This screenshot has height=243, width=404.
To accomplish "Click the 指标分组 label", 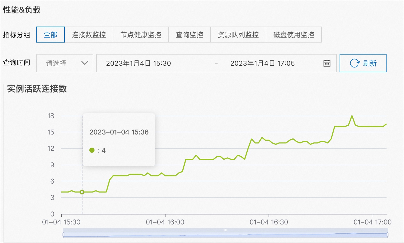I will click(17, 35).
